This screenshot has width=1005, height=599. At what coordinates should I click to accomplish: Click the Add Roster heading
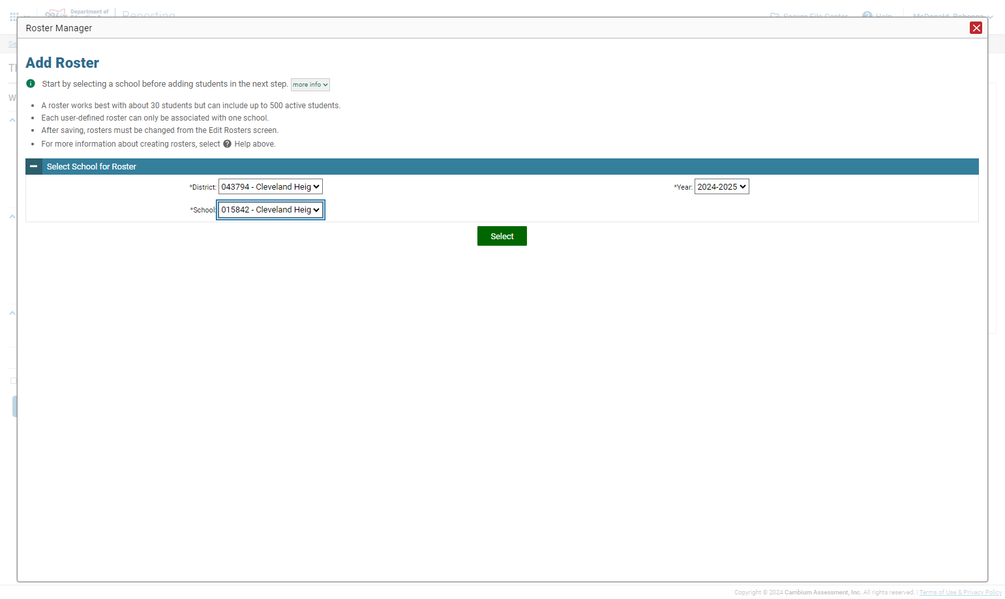pos(63,63)
